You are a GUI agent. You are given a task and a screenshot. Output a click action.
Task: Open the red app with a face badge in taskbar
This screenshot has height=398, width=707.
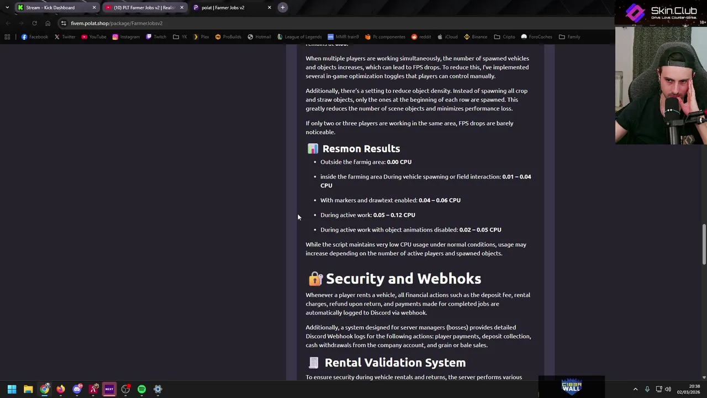[x=93, y=389]
